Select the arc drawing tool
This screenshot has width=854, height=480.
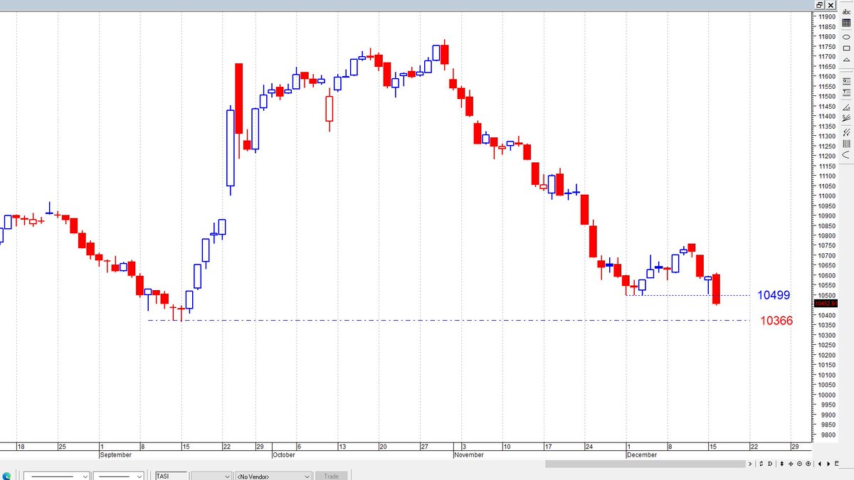[846, 155]
